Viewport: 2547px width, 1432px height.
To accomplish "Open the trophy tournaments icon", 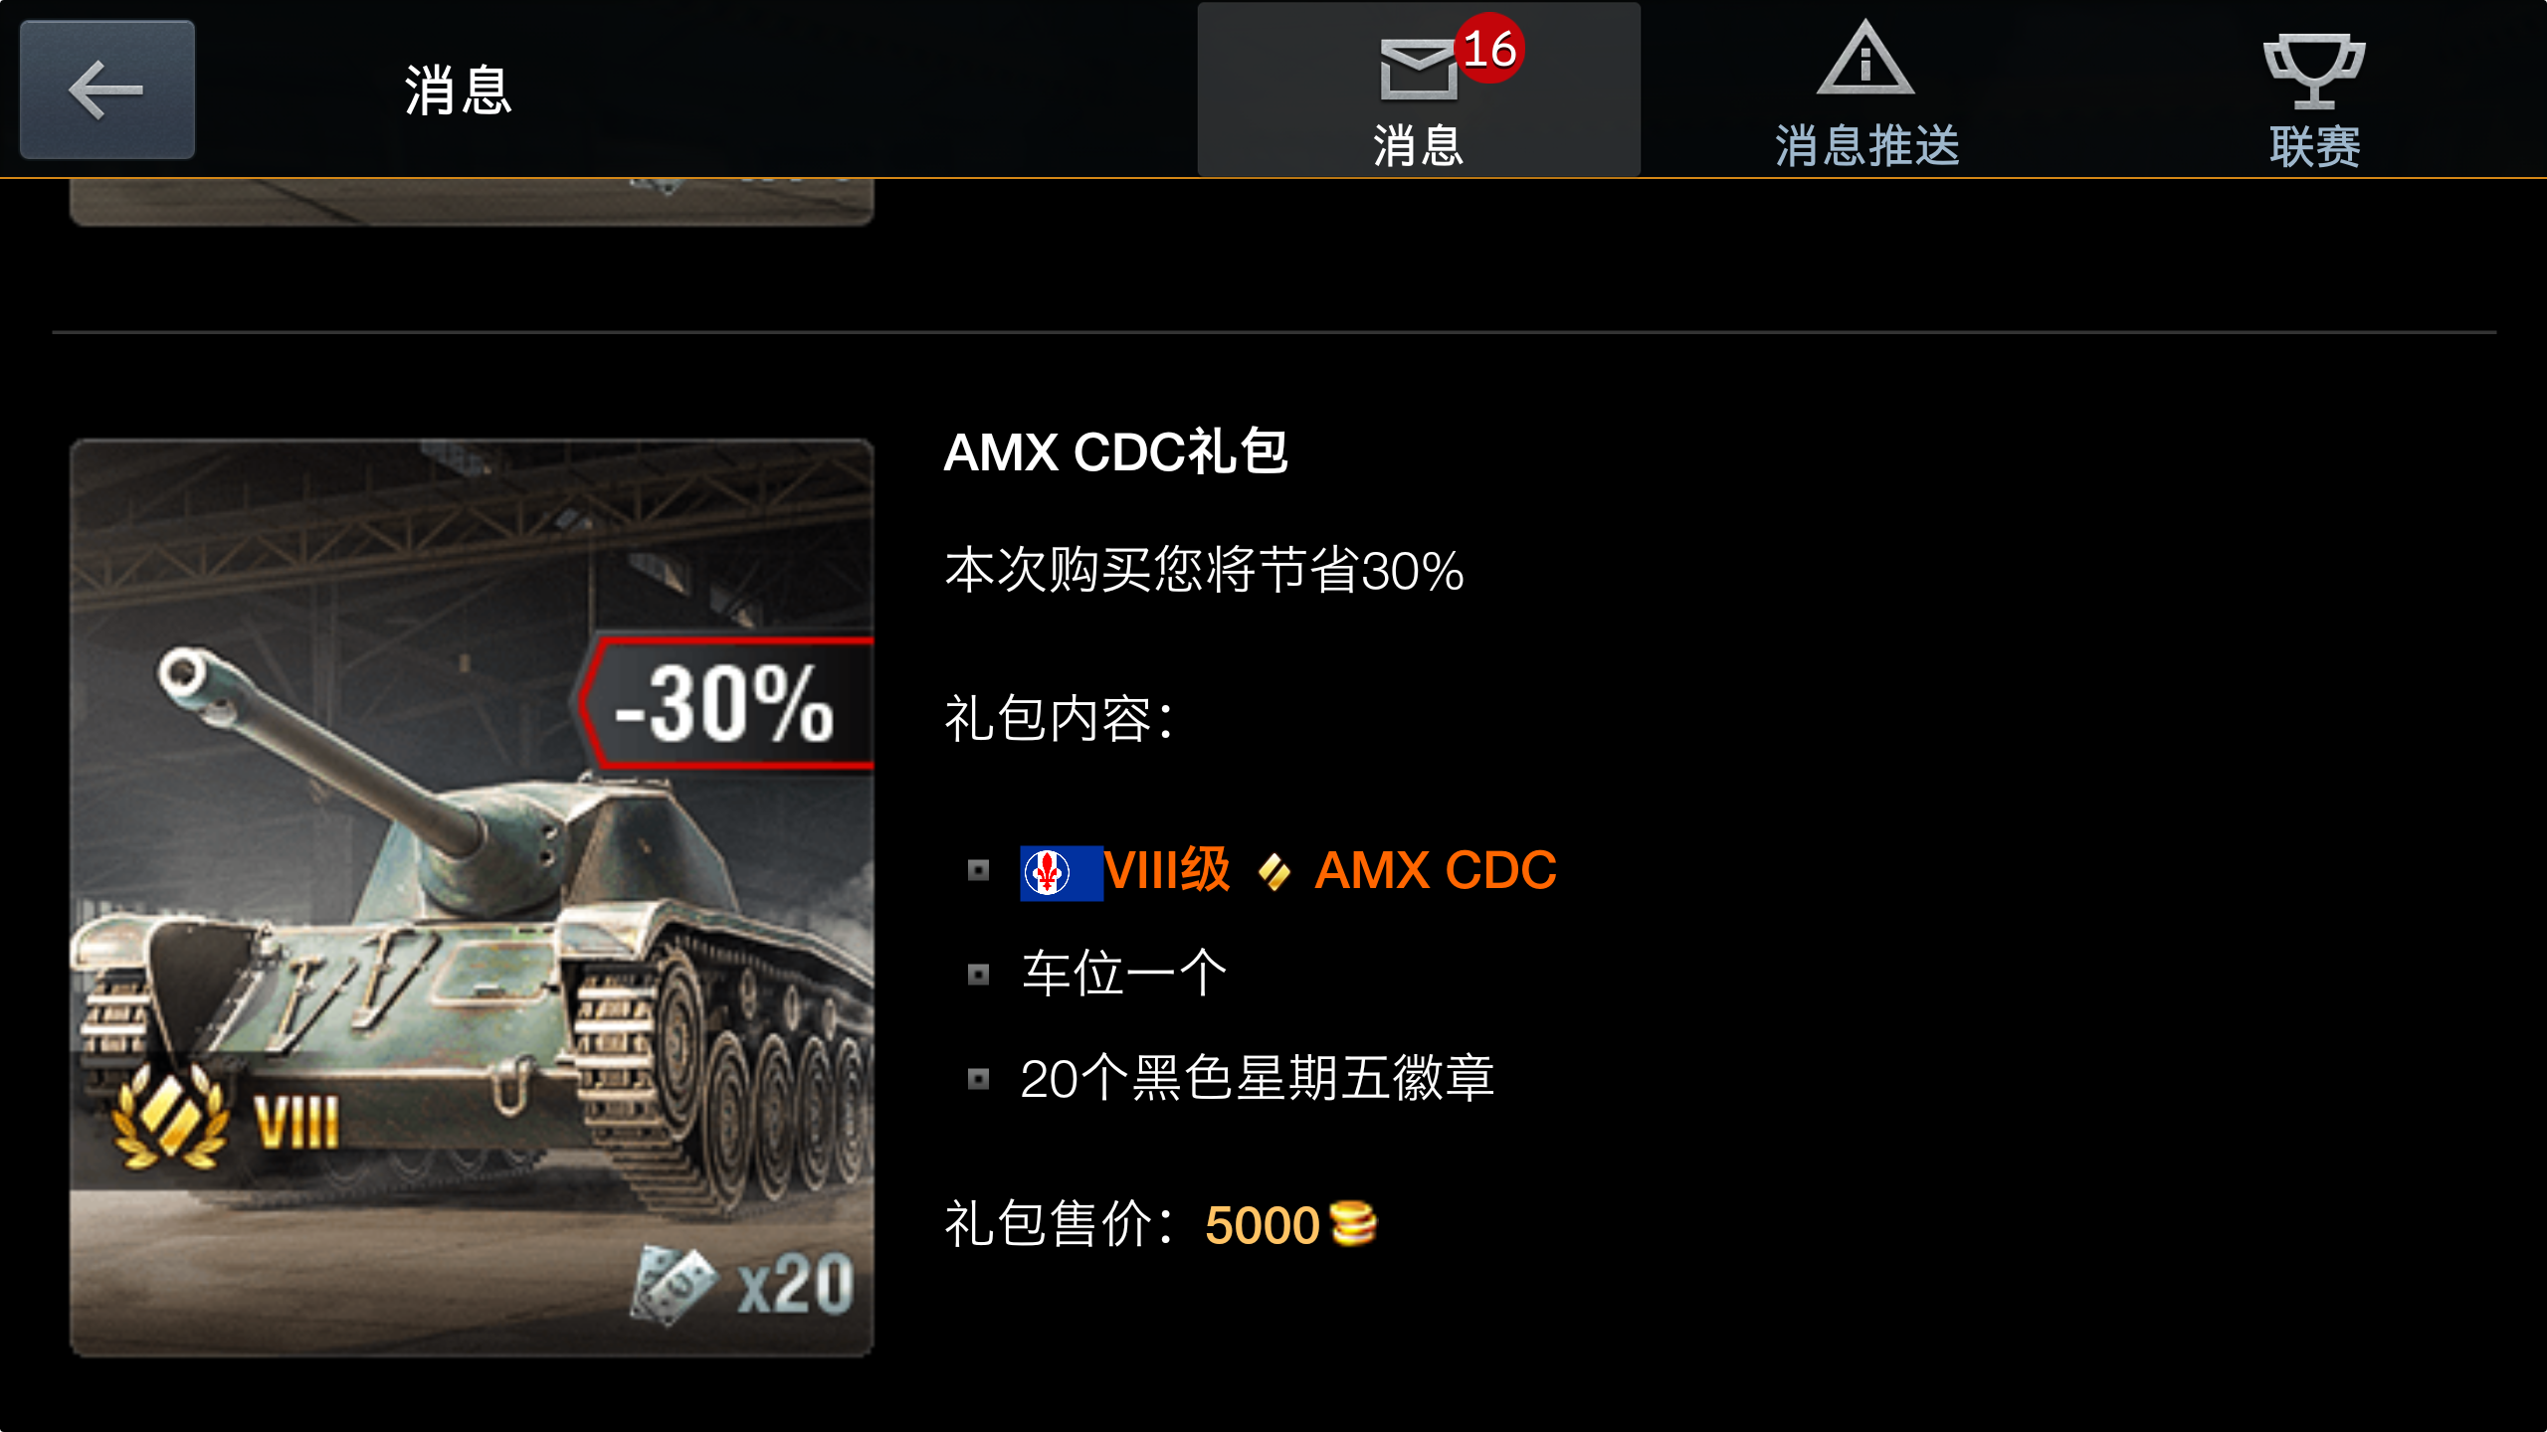I will pyautogui.click(x=2314, y=70).
